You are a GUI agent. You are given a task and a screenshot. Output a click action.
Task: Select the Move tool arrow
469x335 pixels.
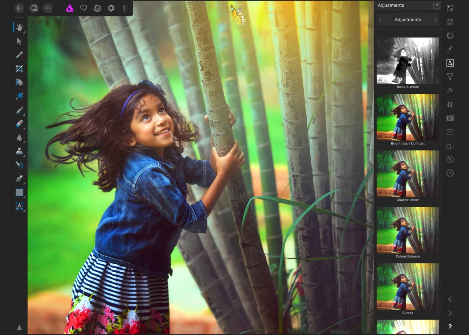point(19,41)
